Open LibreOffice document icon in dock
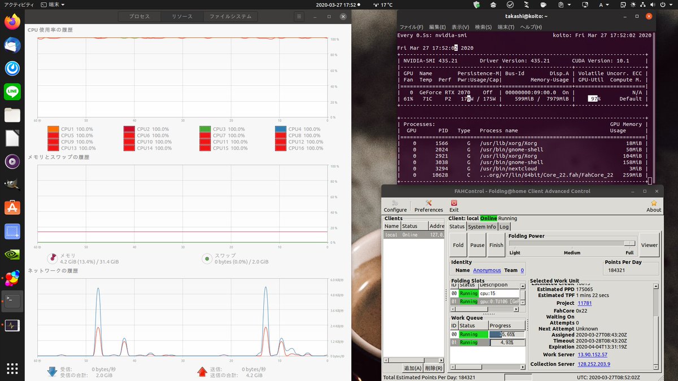Image resolution: width=678 pixels, height=381 pixels. (x=12, y=138)
